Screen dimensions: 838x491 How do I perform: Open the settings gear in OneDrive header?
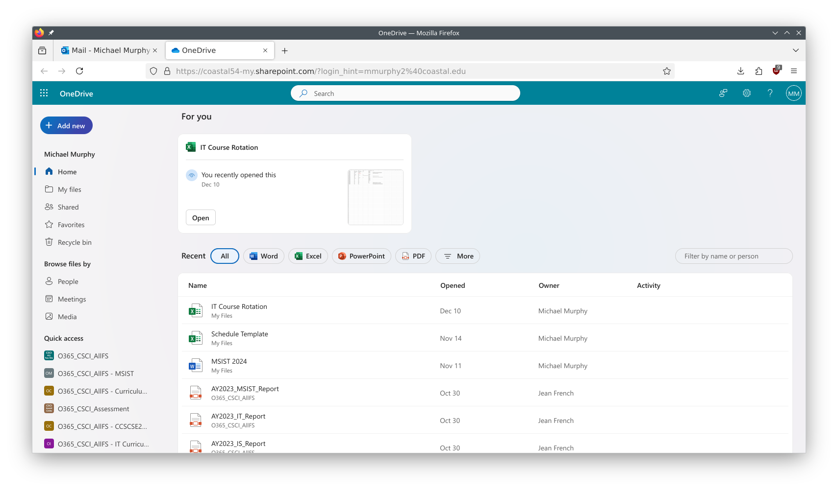click(x=746, y=93)
